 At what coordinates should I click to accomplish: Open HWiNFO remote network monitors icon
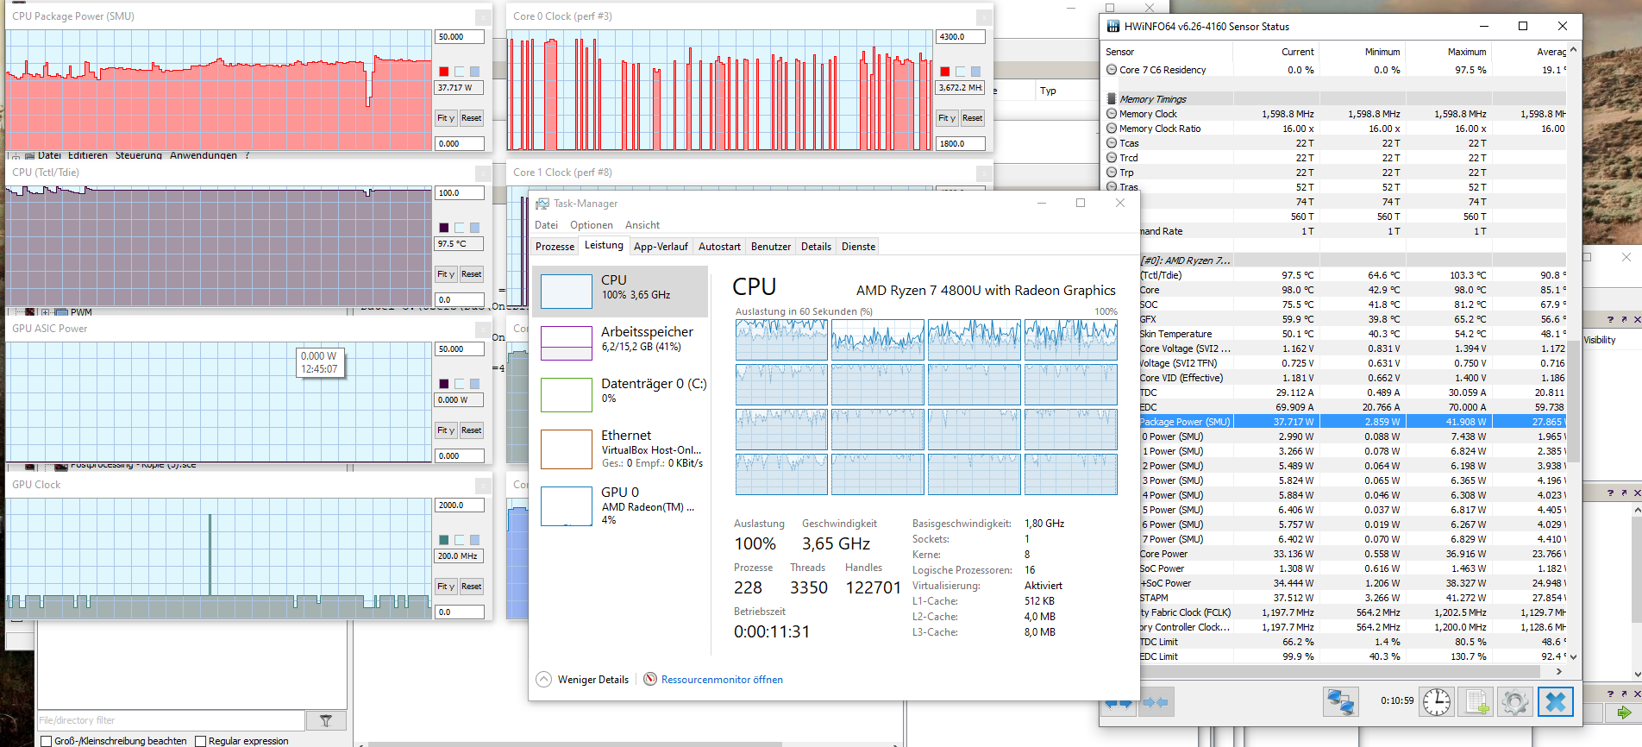[1341, 702]
